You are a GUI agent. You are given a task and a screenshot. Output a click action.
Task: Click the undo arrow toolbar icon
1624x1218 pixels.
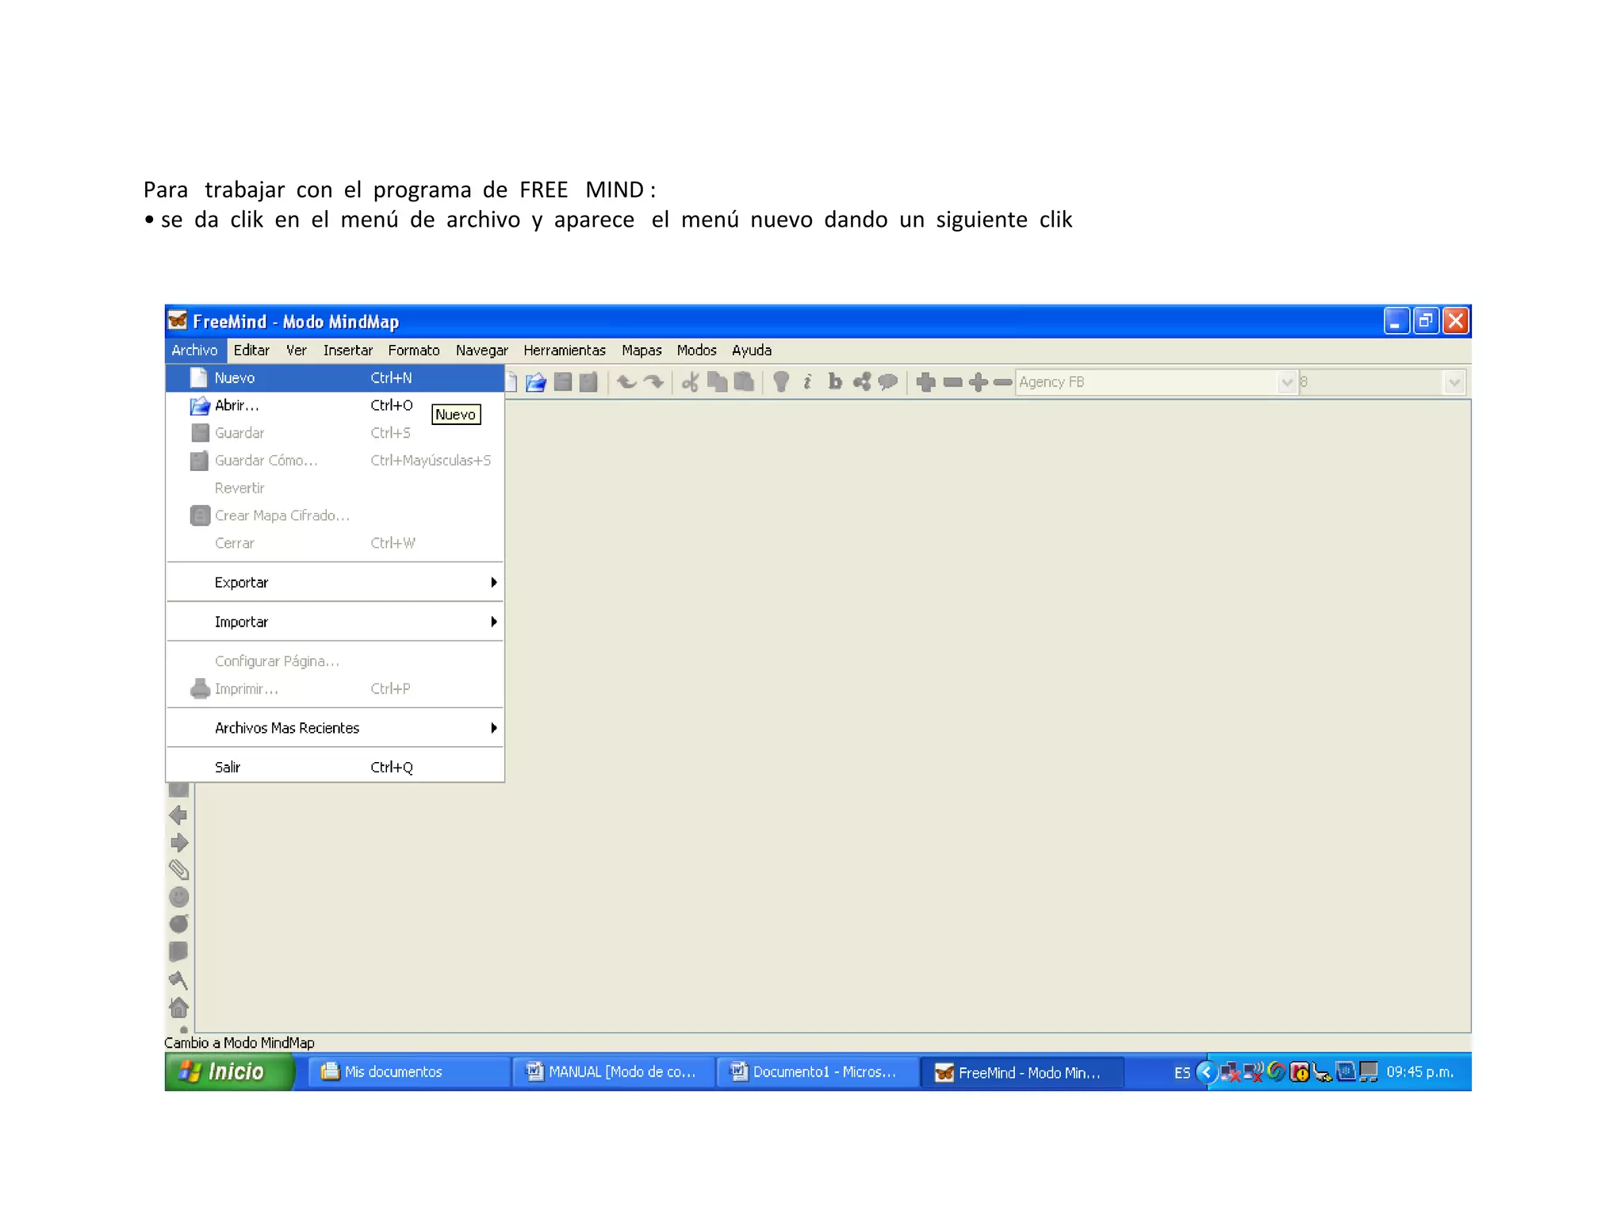[x=626, y=382]
